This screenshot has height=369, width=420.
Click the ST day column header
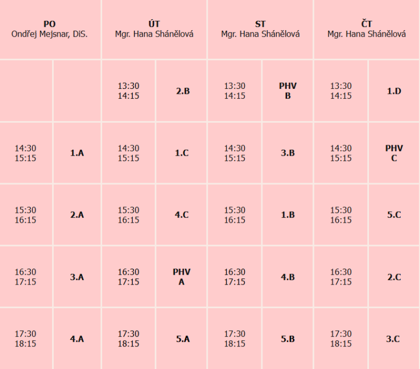point(260,29)
